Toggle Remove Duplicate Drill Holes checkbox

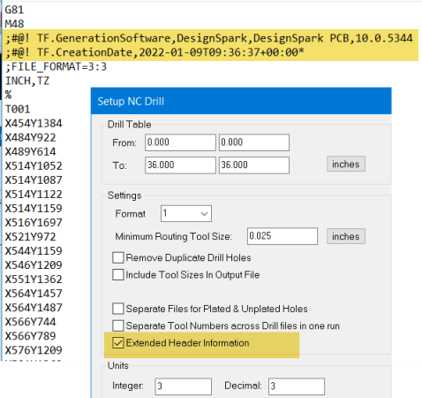[118, 257]
